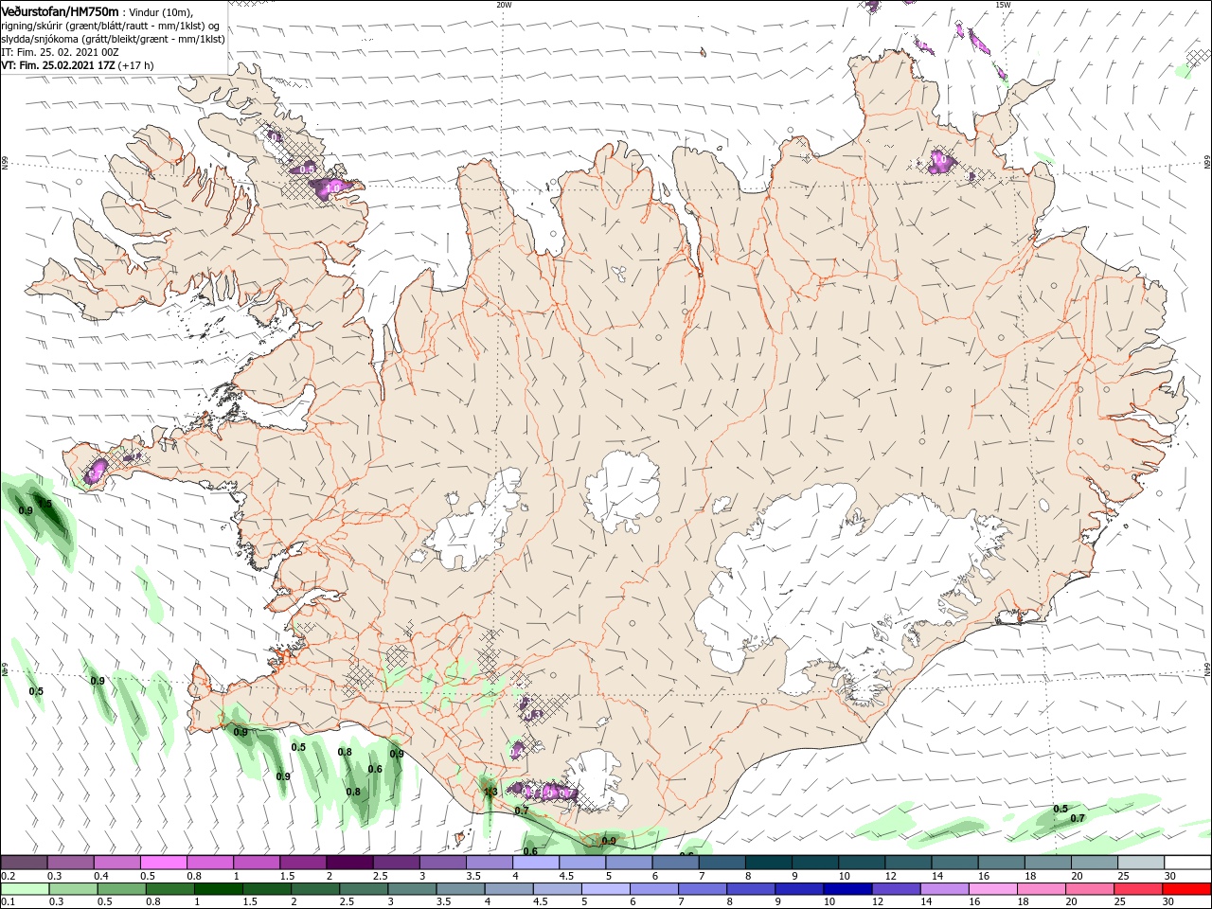Click the 'VT: Fim. 25.02.2021 17Z (+17 h)' line
This screenshot has height=909, width=1212.
pyautogui.click(x=78, y=65)
